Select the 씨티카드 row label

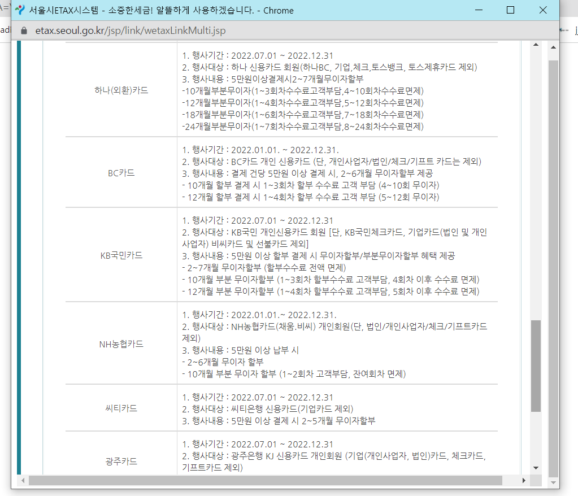pos(121,408)
